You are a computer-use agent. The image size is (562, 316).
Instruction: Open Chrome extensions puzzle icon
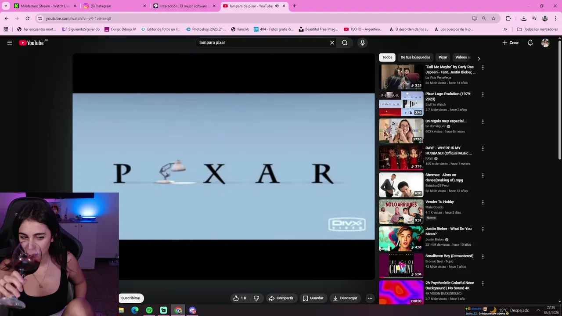tap(508, 18)
